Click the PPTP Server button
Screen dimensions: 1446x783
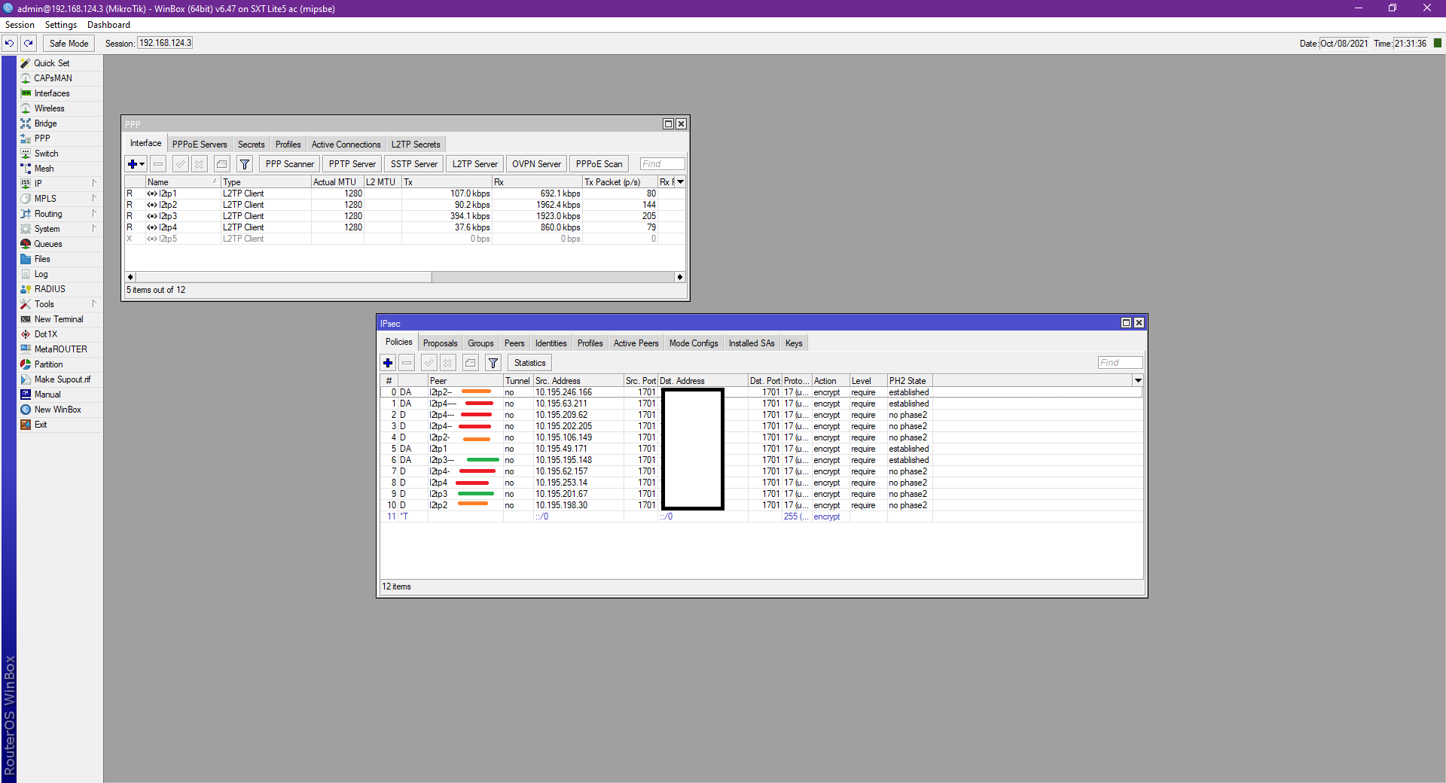(x=352, y=164)
